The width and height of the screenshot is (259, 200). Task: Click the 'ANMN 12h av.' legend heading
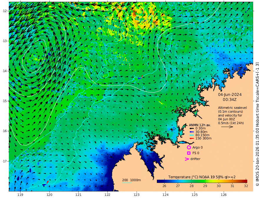click(x=200, y=125)
